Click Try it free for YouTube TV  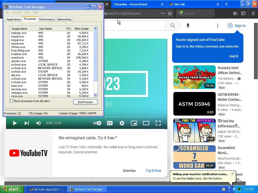click(x=153, y=171)
